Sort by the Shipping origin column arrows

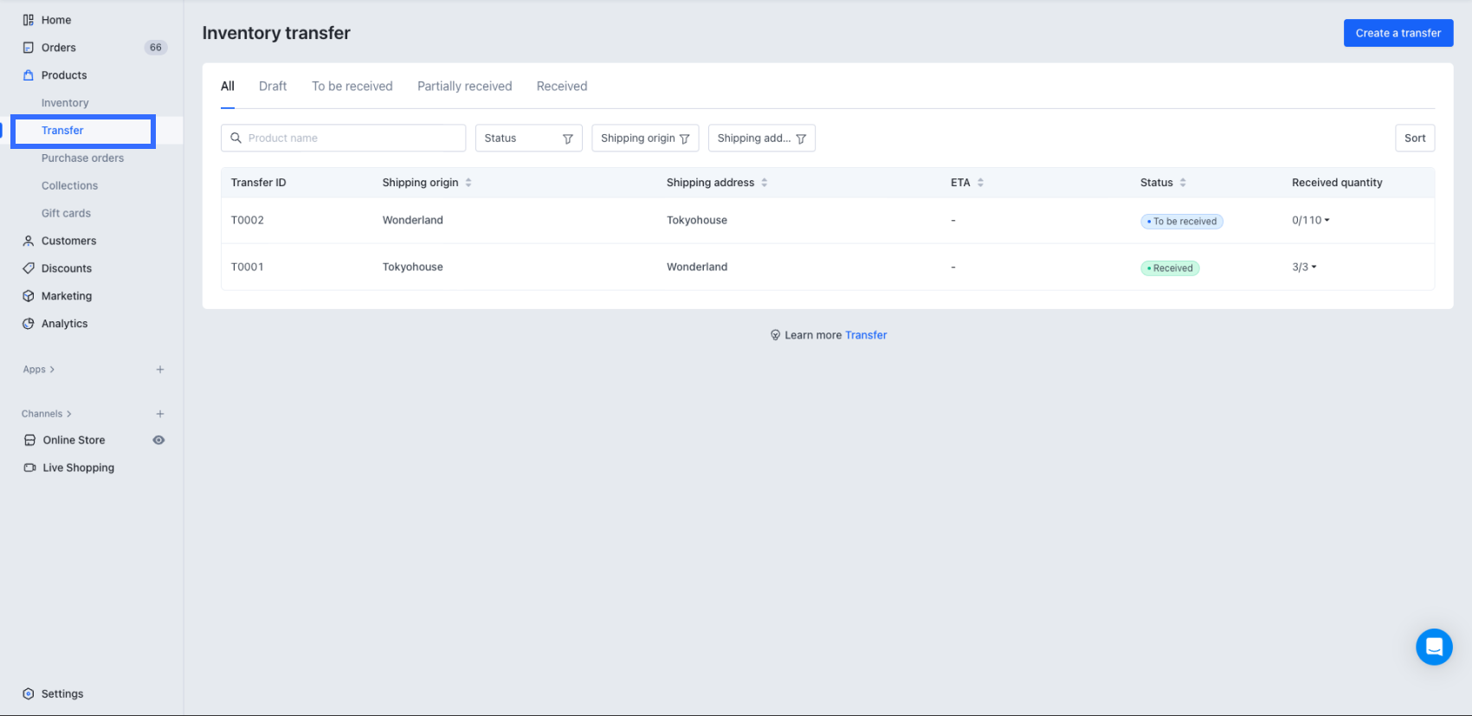coord(468,183)
